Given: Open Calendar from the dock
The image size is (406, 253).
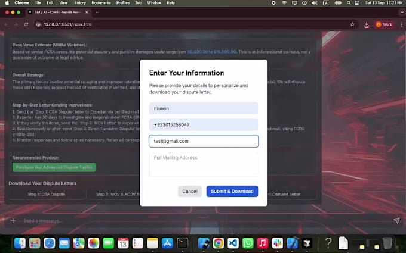Looking at the screenshot, I should (x=123, y=243).
